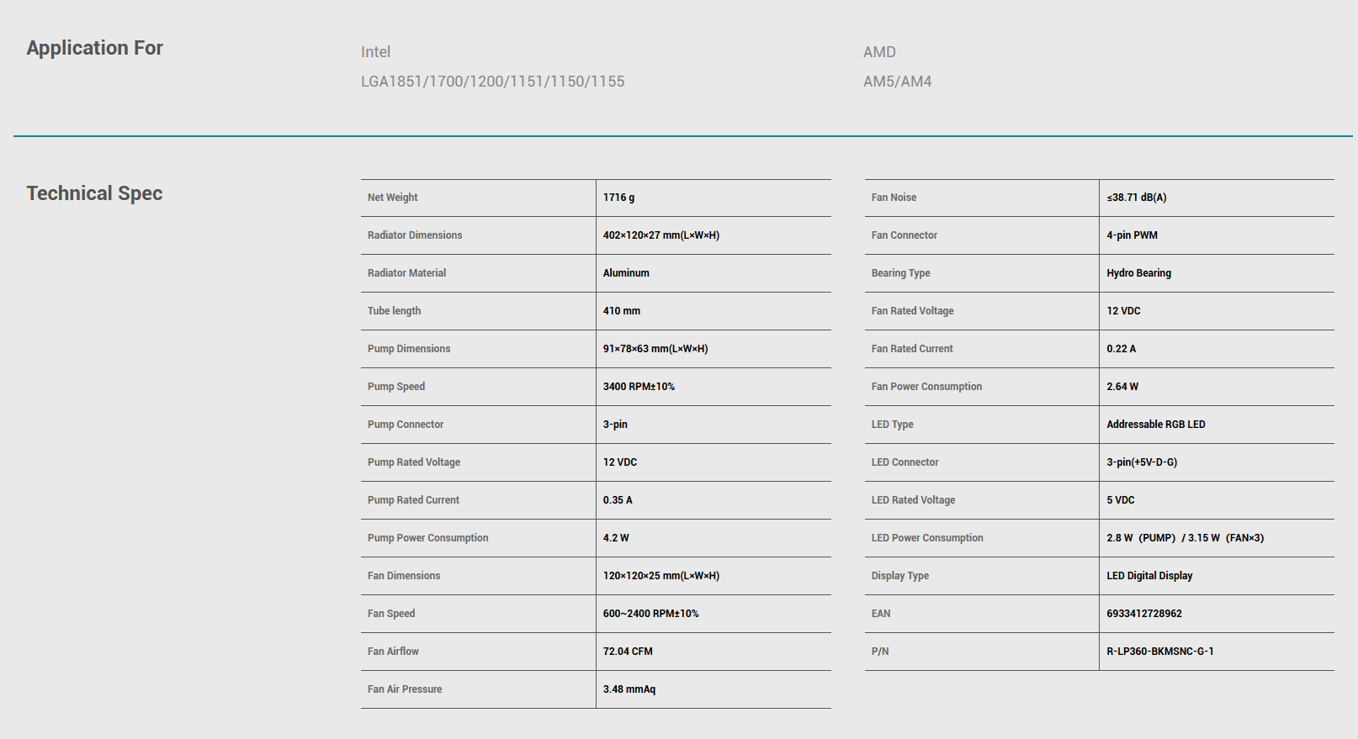Select the LED Type Addressable RGB LED value
The height and width of the screenshot is (739, 1358).
[1155, 425]
